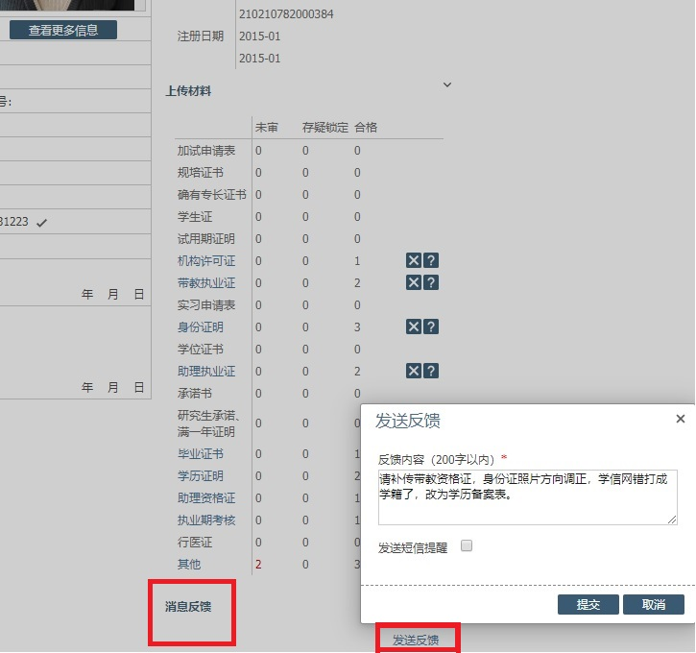This screenshot has width=696, height=653.
Task: Open the 助理资格证 material link
Action: (205, 498)
